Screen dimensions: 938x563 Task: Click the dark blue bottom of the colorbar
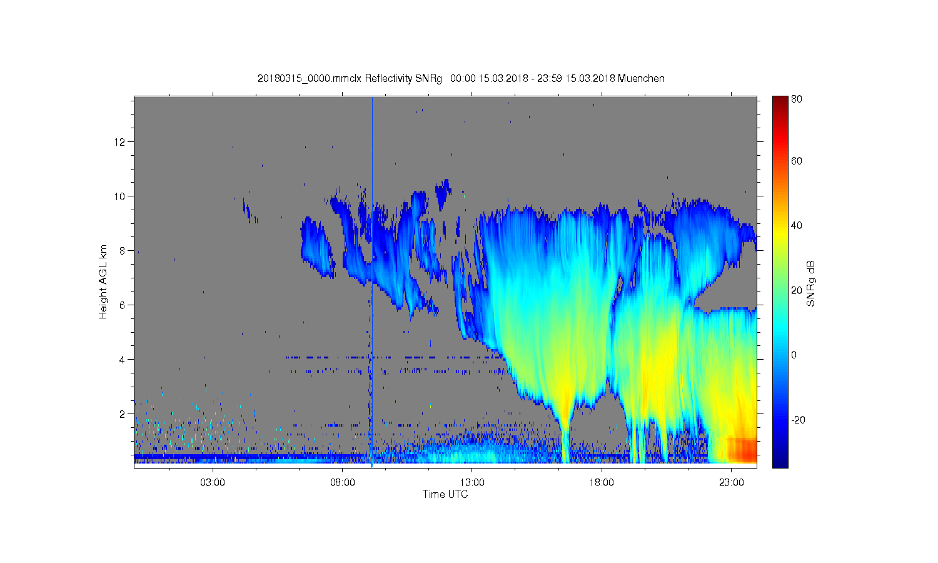click(x=780, y=462)
